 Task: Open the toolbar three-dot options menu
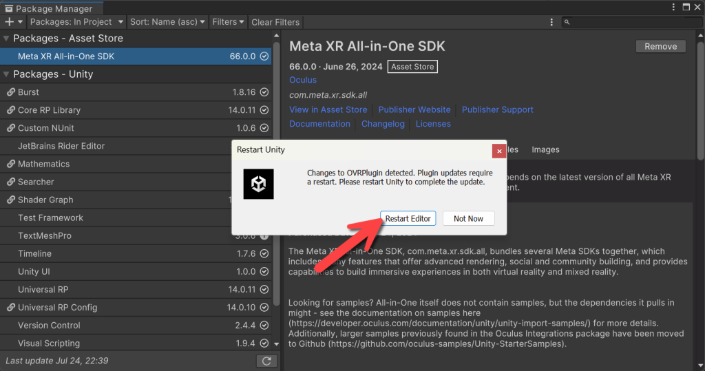pos(551,22)
